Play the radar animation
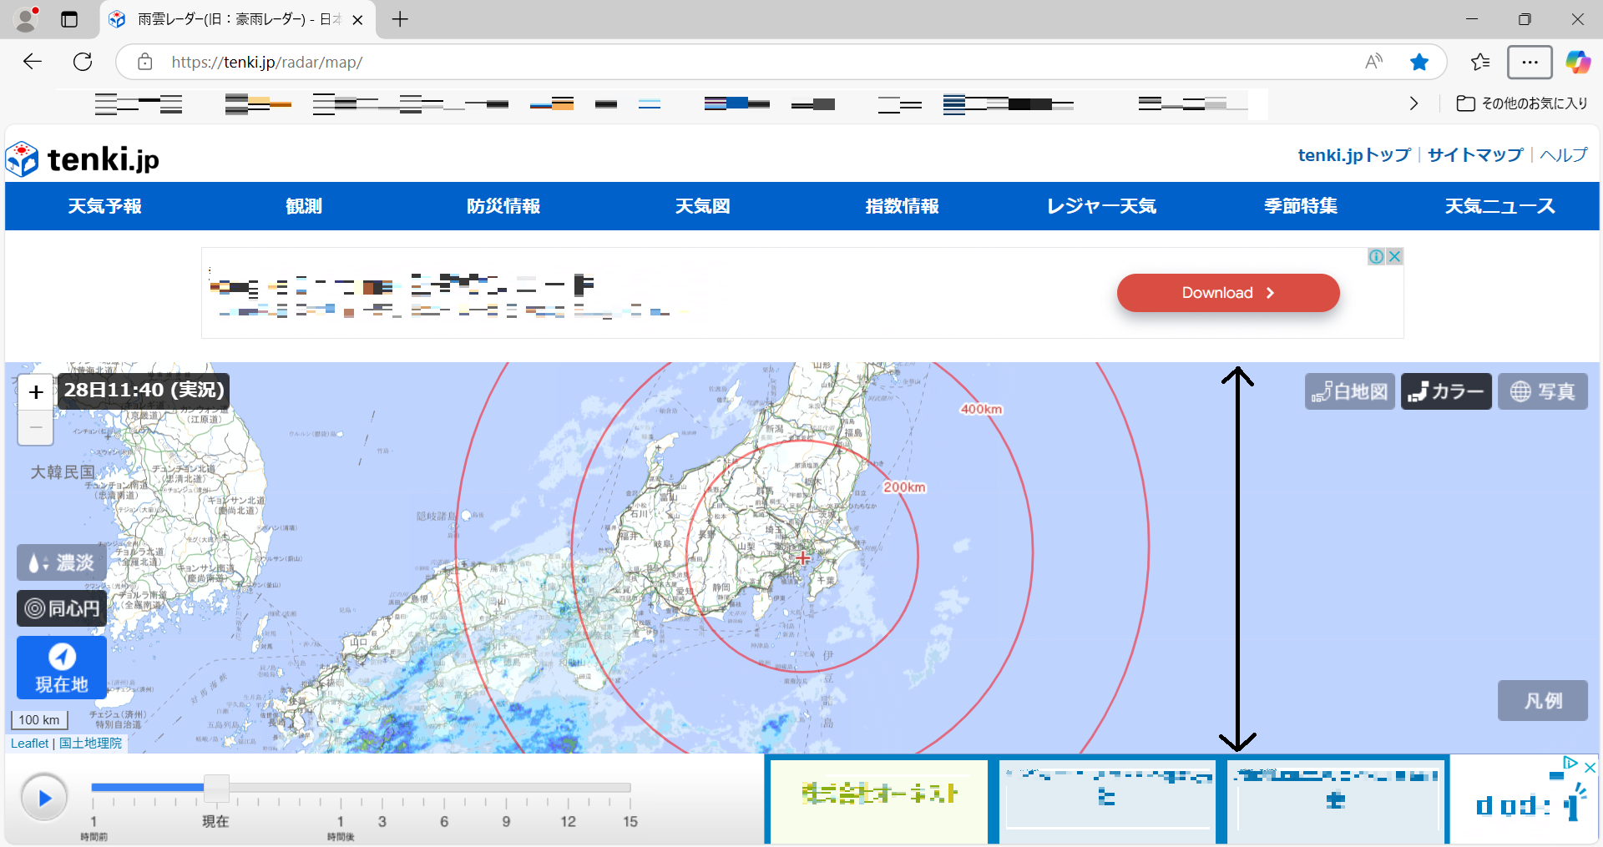The width and height of the screenshot is (1603, 847). (x=44, y=798)
